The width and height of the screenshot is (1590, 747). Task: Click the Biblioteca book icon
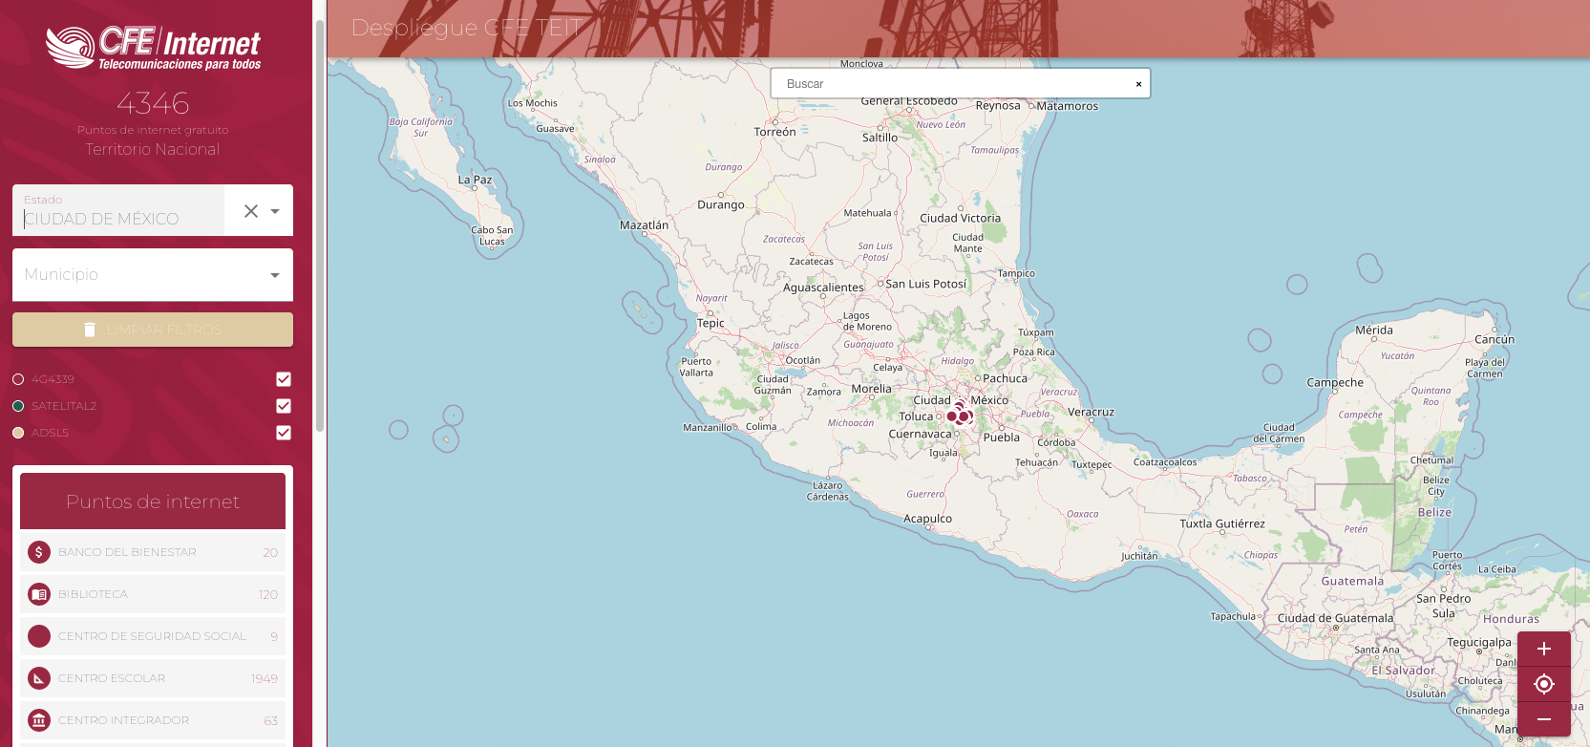[x=39, y=594]
